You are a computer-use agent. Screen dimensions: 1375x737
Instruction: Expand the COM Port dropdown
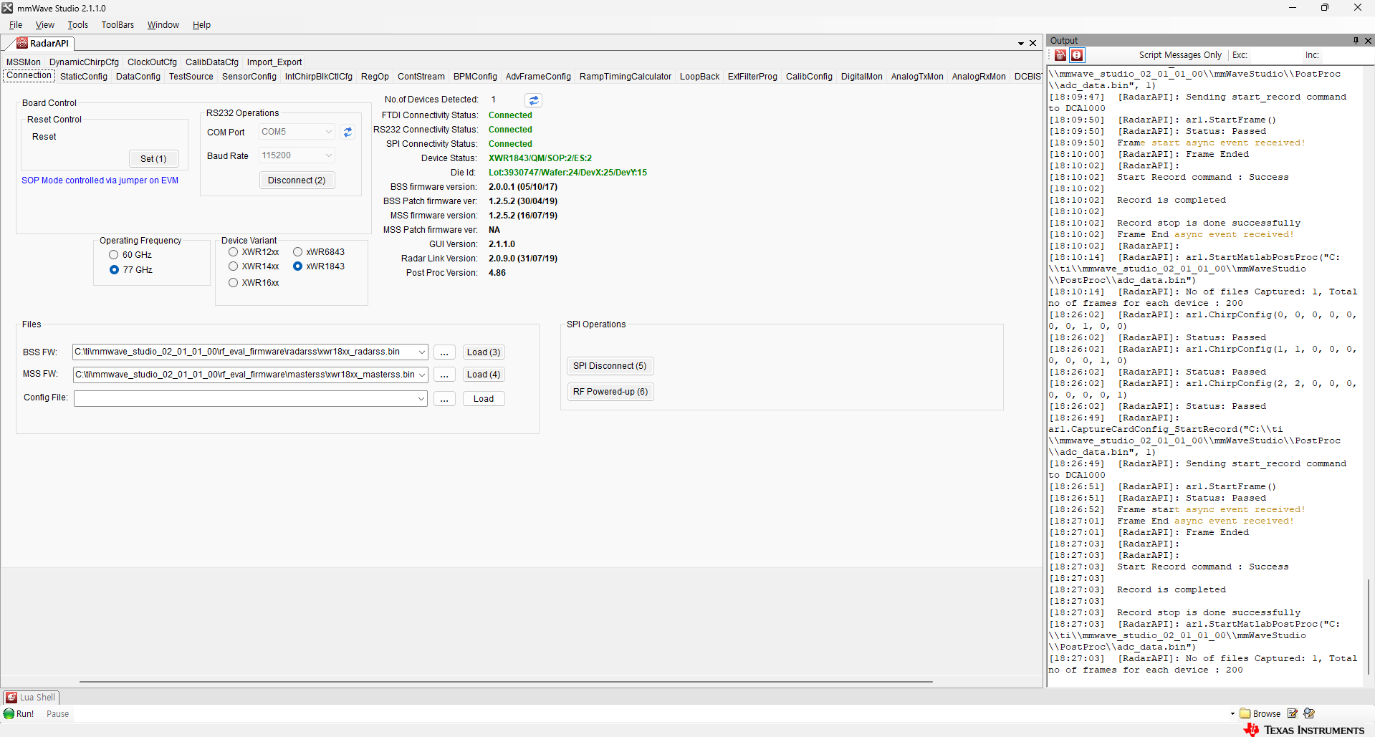point(329,132)
